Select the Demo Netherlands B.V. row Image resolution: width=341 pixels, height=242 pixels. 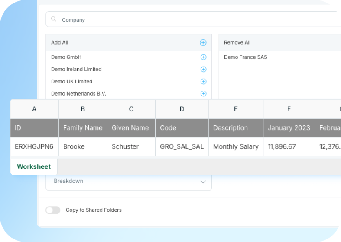(x=129, y=93)
